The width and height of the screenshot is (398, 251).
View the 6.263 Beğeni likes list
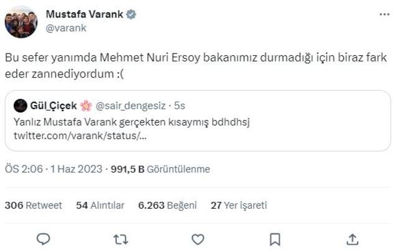pos(167,205)
